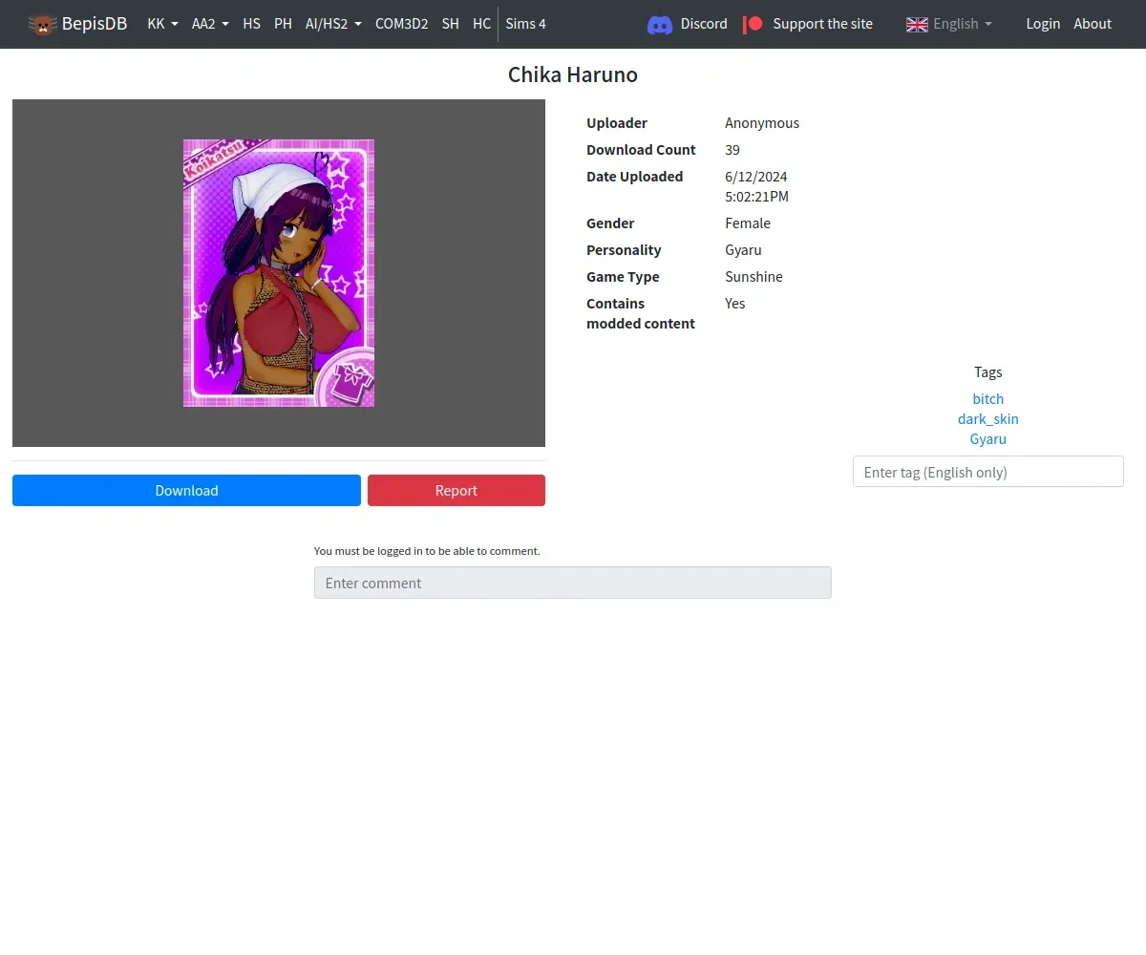Open the About page

point(1093,24)
